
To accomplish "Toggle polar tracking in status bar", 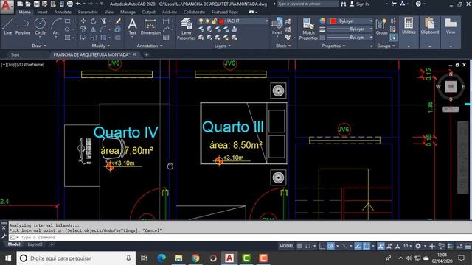I will pyautogui.click(x=330, y=246).
